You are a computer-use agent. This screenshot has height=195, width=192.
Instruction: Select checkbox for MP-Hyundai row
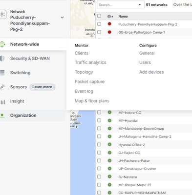click(x=99, y=120)
